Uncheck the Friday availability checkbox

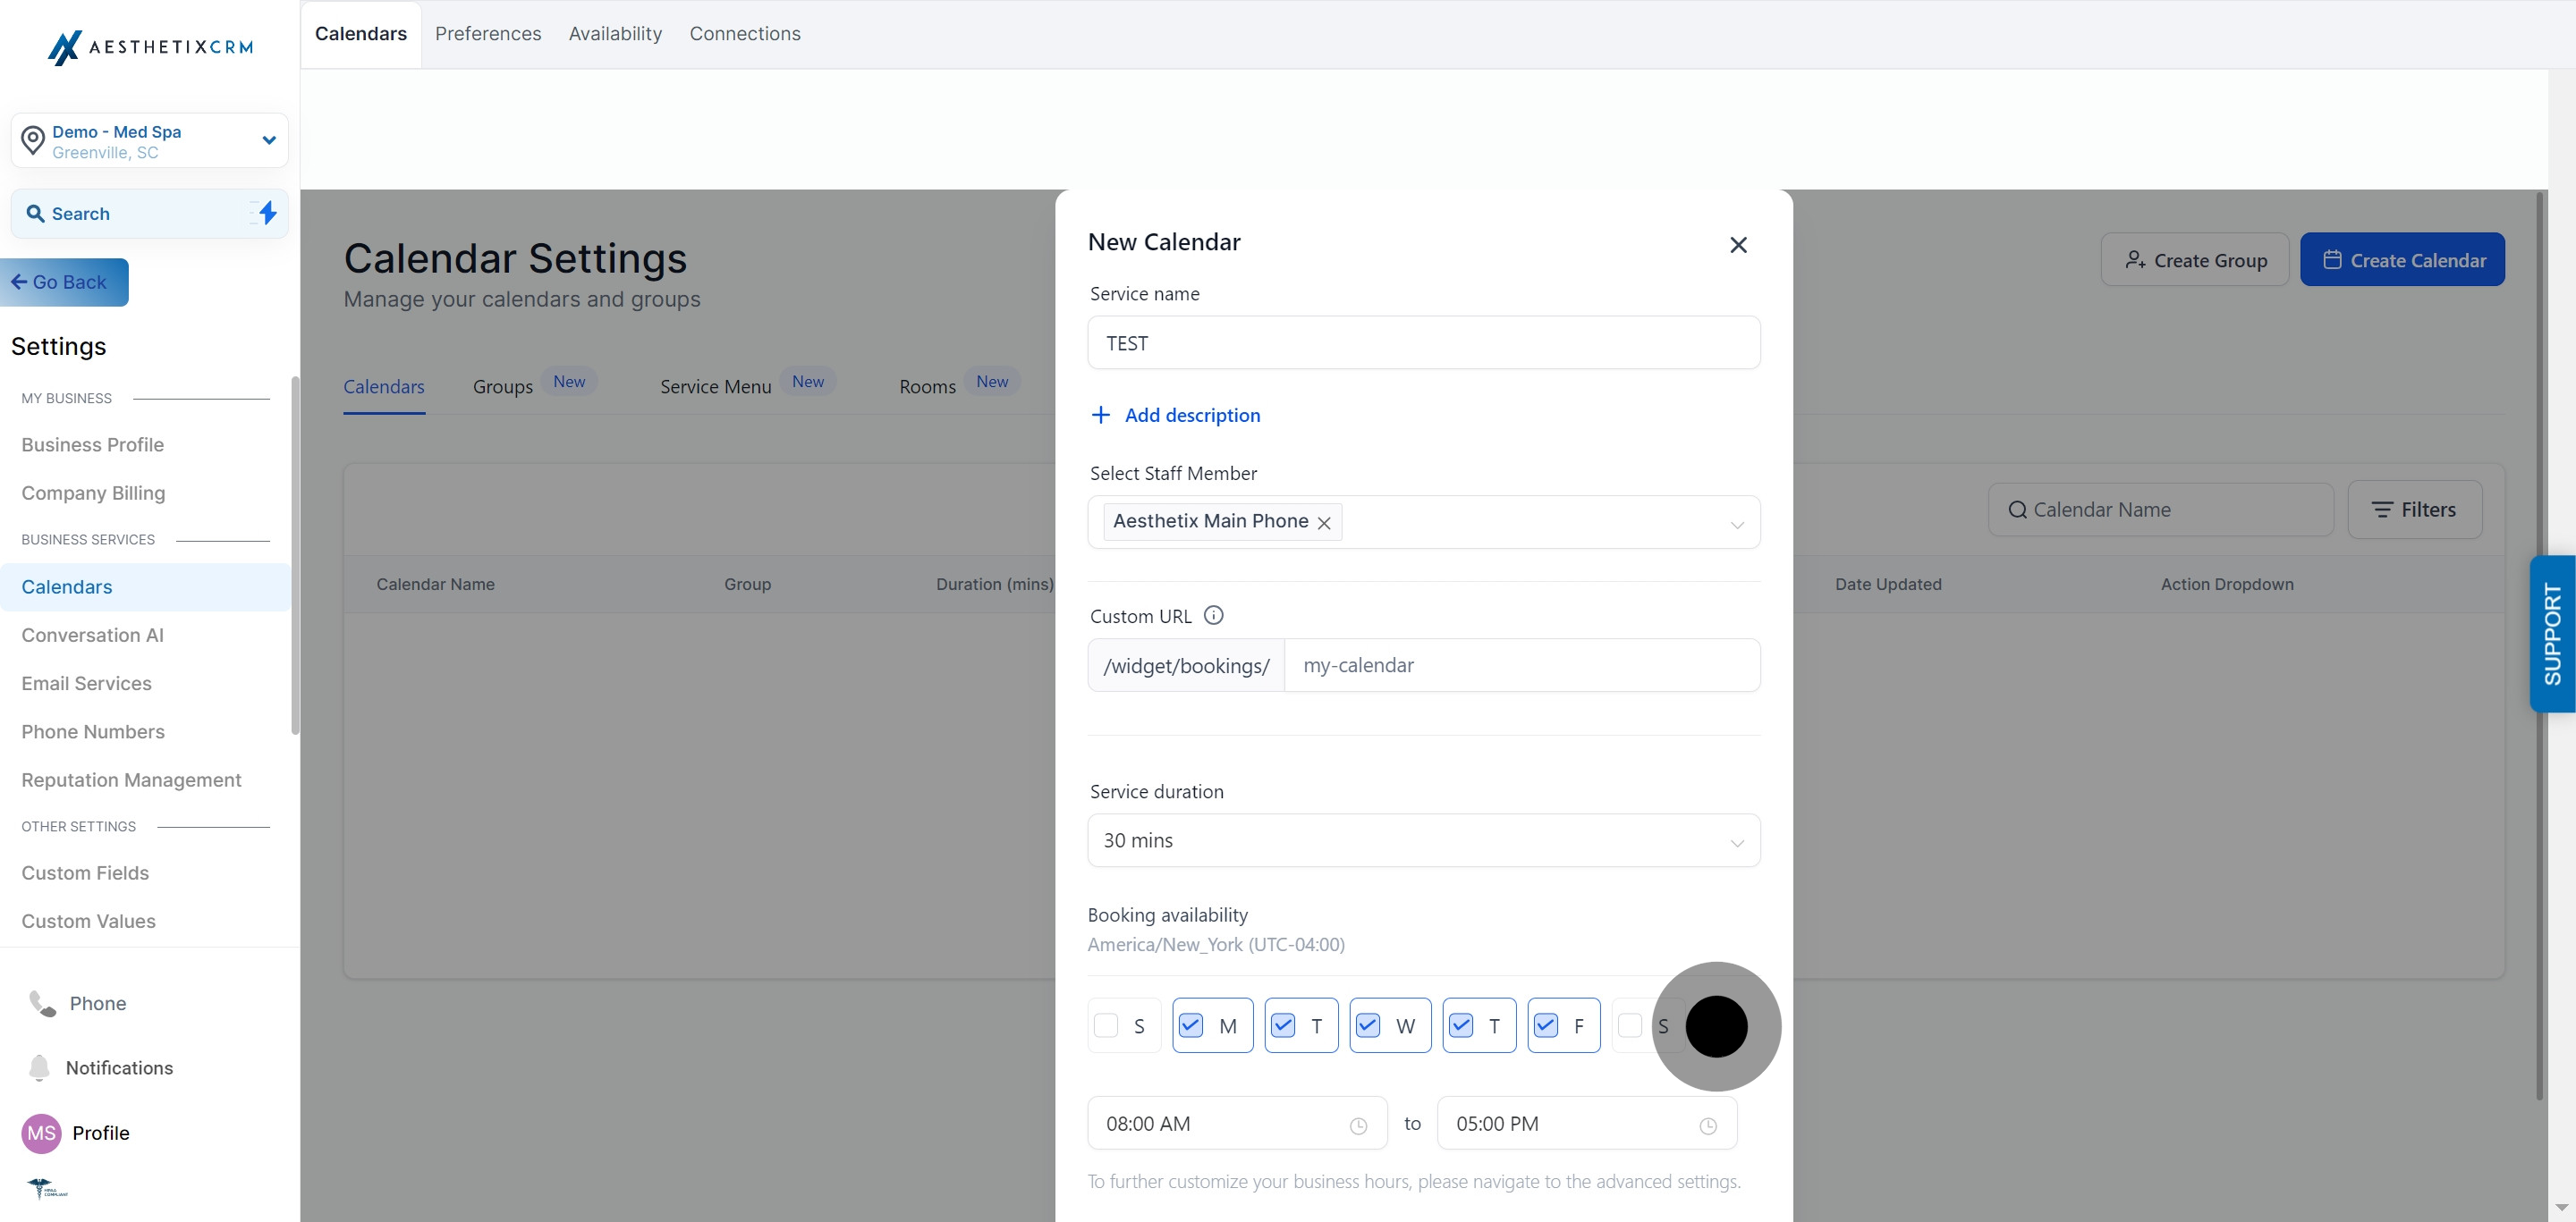click(1545, 1025)
